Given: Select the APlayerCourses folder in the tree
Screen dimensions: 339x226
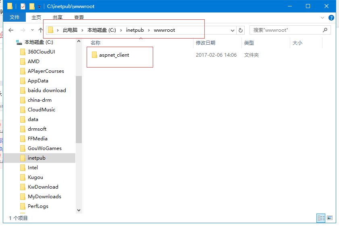Looking at the screenshot, I should pyautogui.click(x=46, y=71).
